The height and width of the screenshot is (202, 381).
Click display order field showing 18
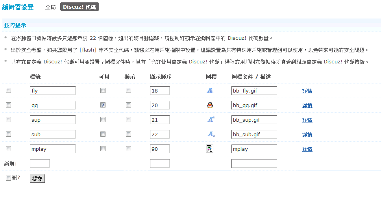coord(160,91)
